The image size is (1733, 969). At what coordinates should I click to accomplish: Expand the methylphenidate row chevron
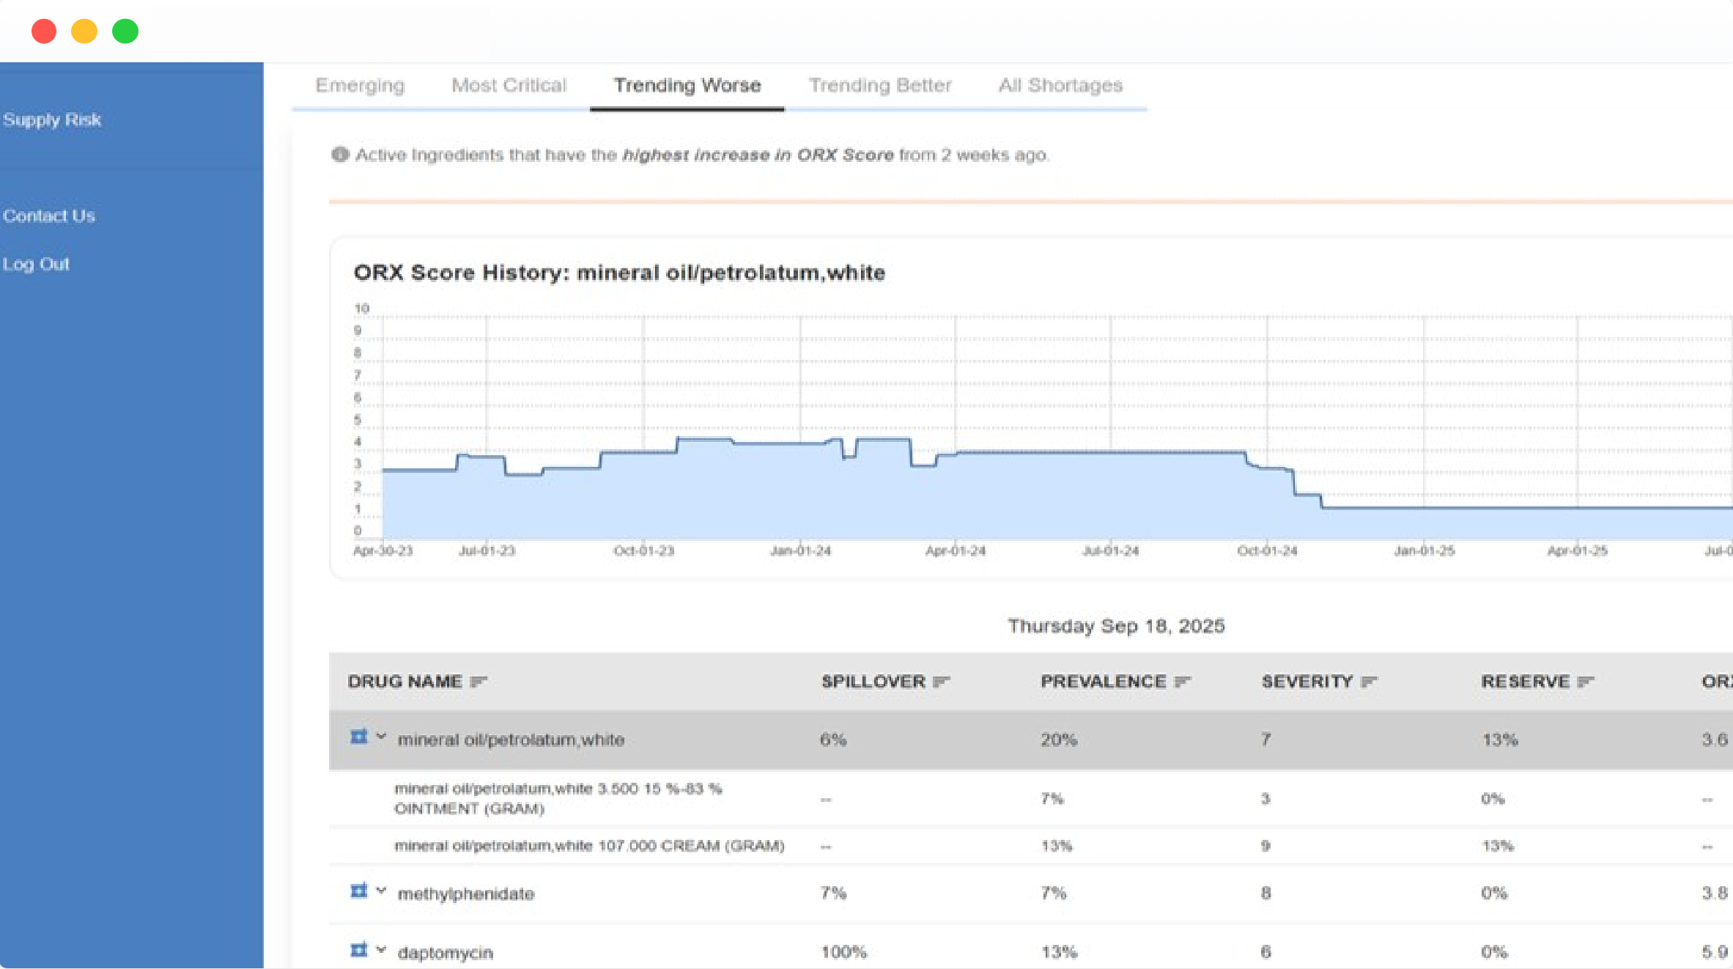click(x=381, y=891)
